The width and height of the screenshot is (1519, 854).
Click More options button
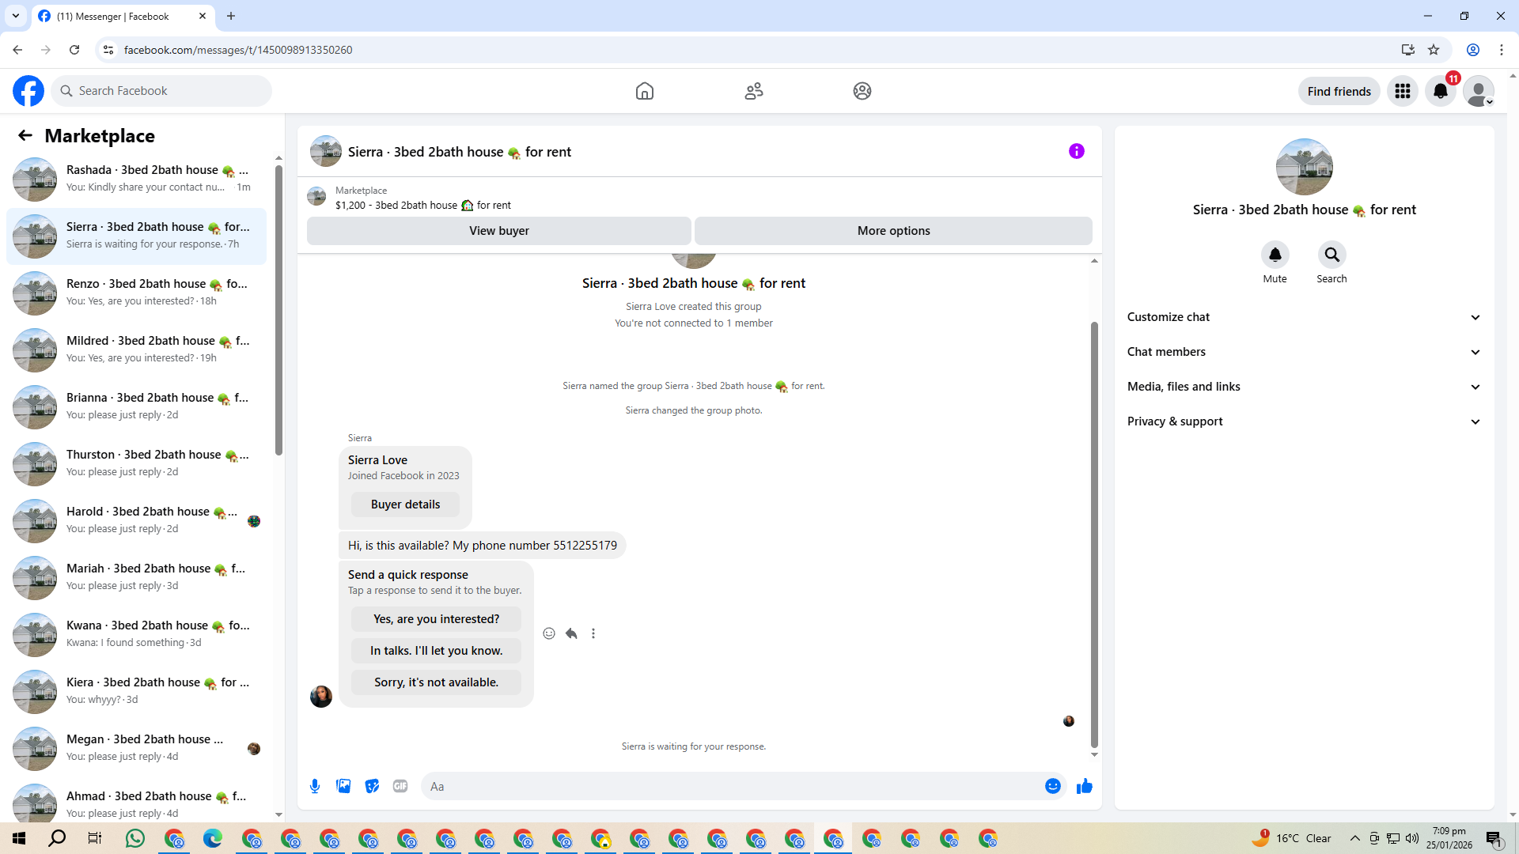893,231
